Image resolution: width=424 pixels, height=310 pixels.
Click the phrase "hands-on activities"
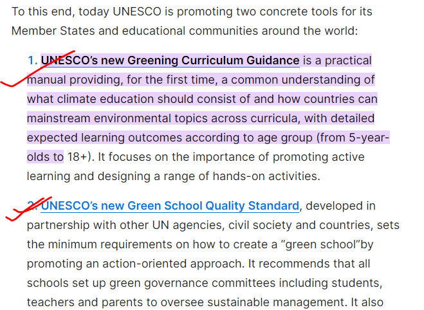[266, 176]
